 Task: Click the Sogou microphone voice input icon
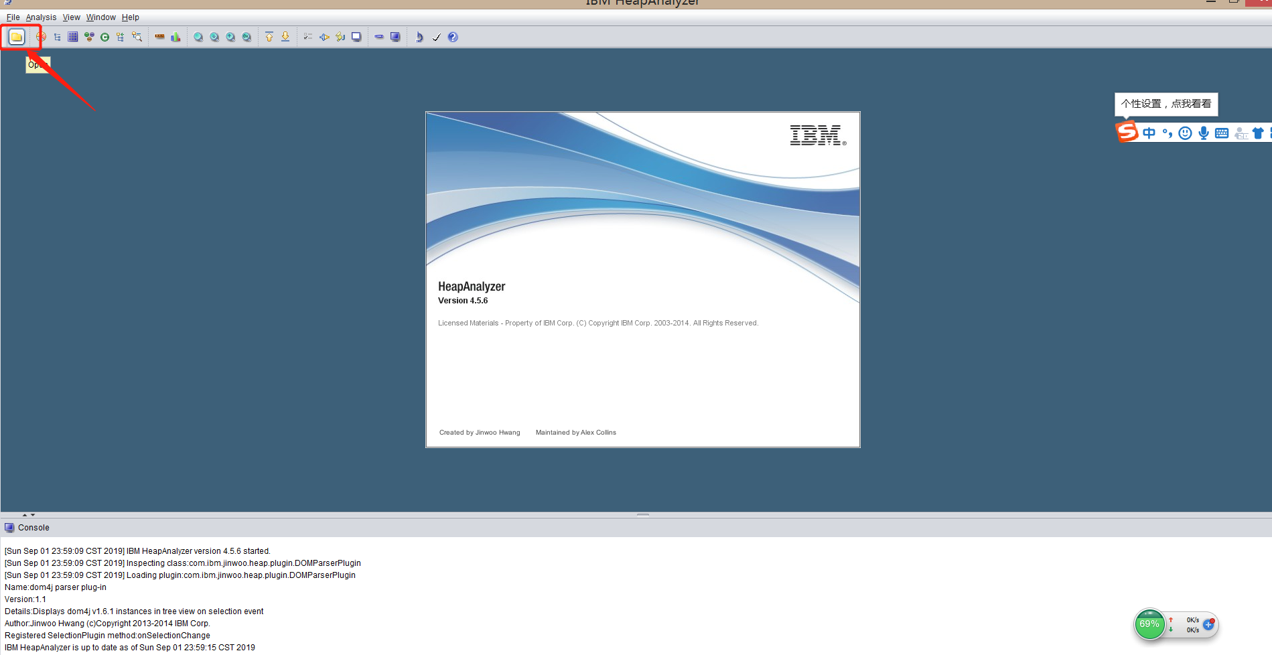[x=1204, y=133]
